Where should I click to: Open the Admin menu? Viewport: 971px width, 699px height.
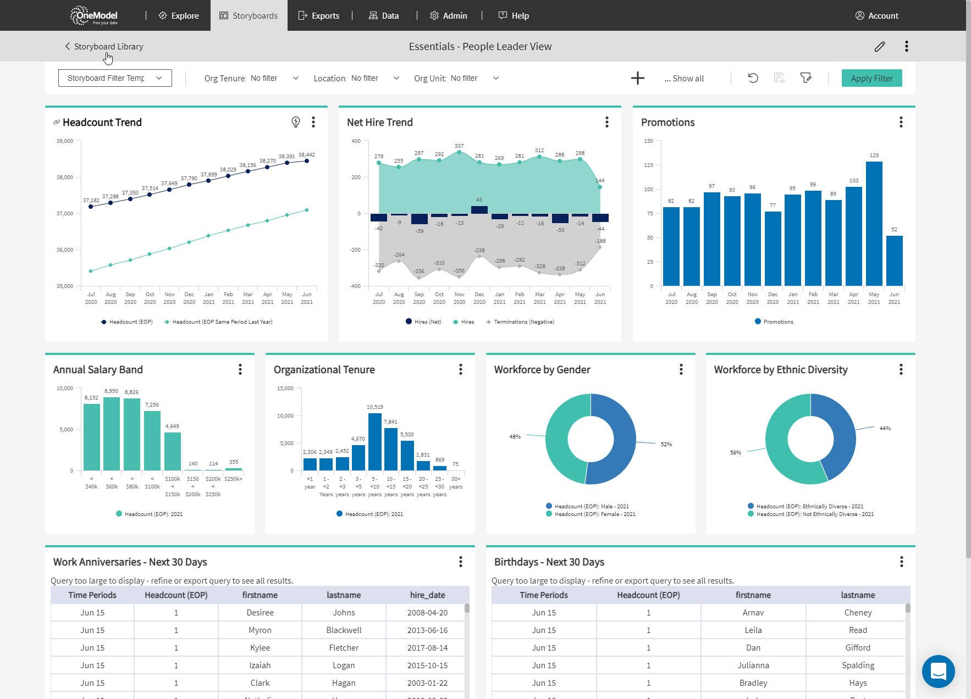coord(448,15)
